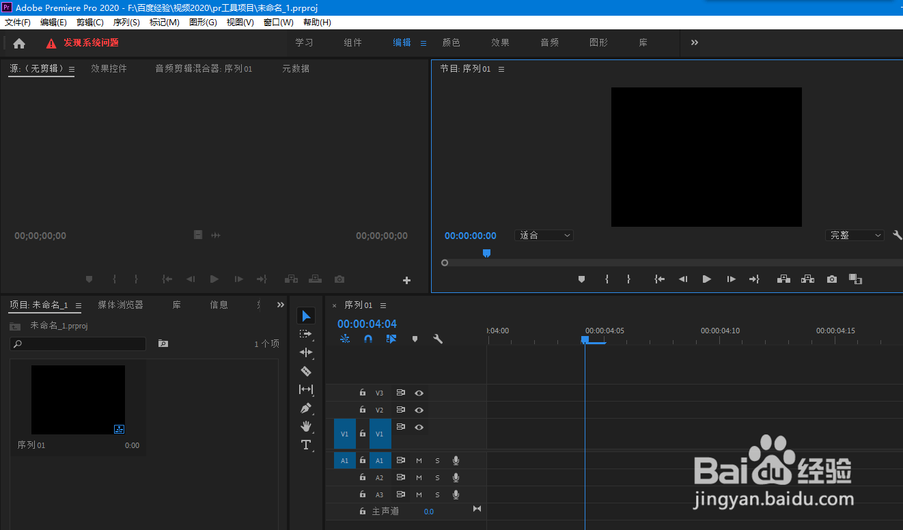This screenshot has height=530, width=903.
Task: Open the 编辑 workspace menu icon
Action: (423, 43)
